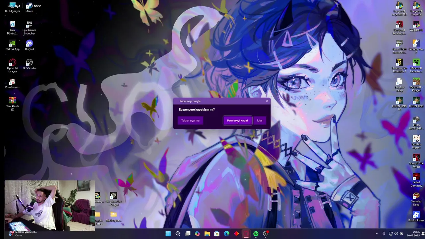Select the Counter-Strike 2 desktop icon
The width and height of the screenshot is (425, 239).
(416, 47)
